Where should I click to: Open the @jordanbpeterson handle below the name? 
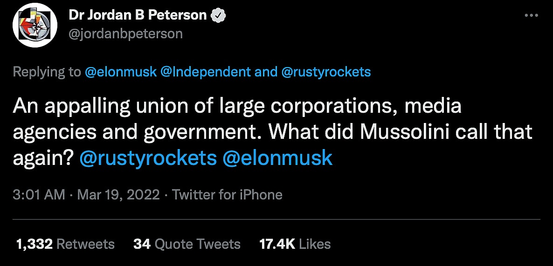tap(125, 34)
